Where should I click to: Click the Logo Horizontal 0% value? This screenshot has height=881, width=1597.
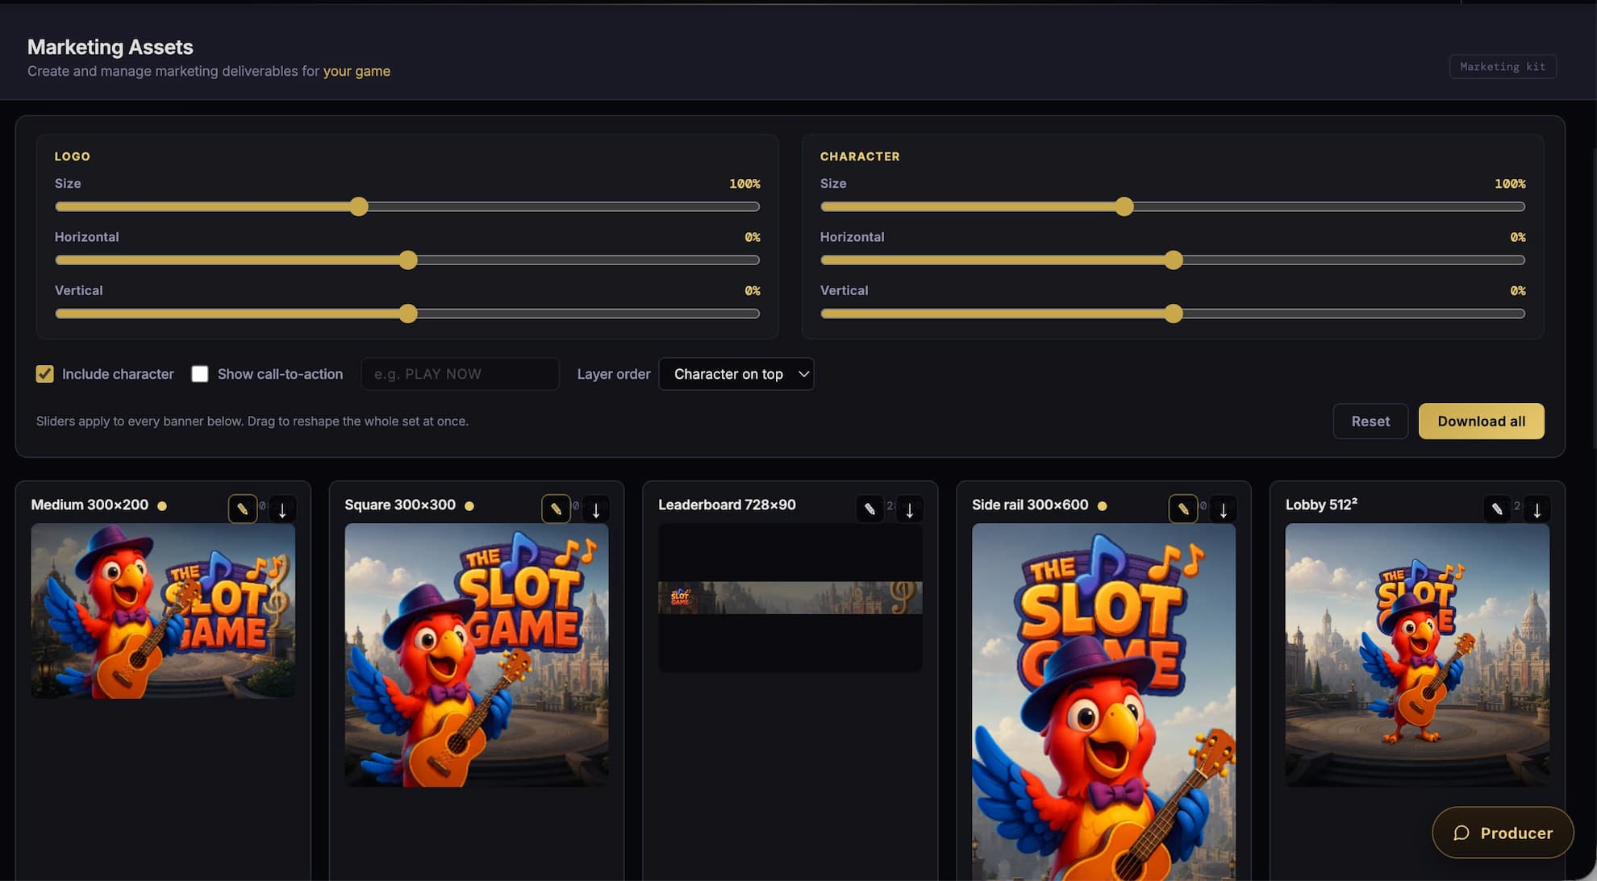pyautogui.click(x=753, y=237)
